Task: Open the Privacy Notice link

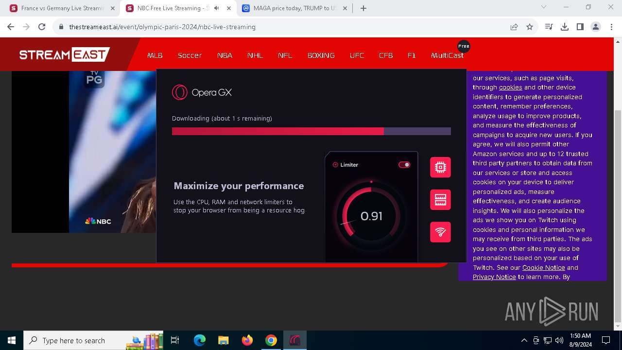Action: click(x=494, y=277)
